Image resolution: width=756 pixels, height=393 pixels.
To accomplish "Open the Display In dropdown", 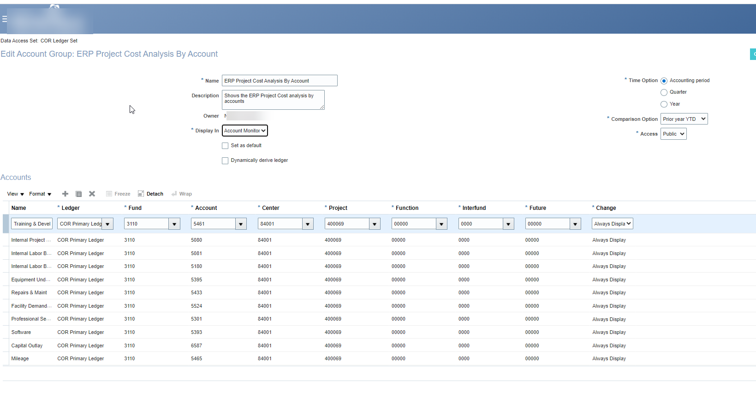I will (245, 131).
